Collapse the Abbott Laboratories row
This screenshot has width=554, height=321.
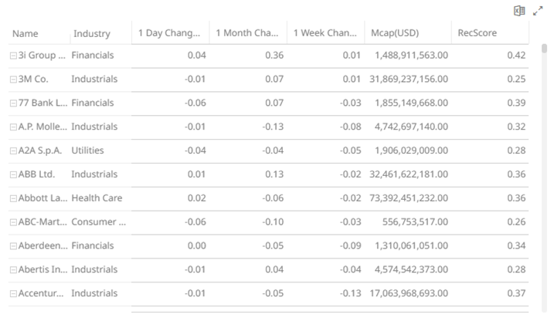[13, 198]
